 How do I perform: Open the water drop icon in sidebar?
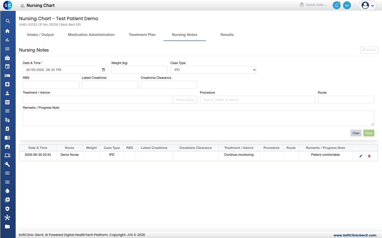tap(7, 191)
